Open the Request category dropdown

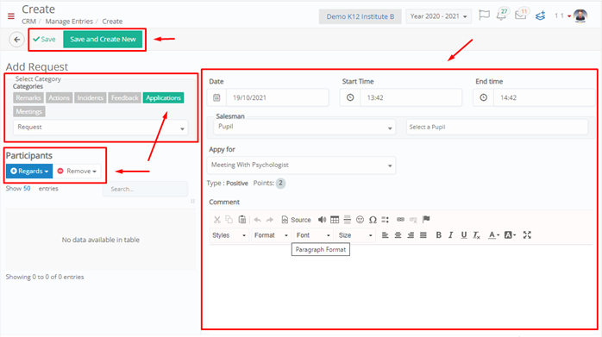tap(101, 128)
